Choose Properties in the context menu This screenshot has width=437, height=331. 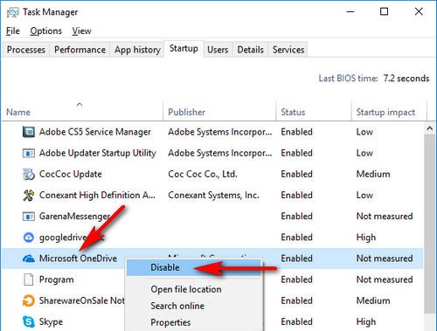click(x=170, y=322)
